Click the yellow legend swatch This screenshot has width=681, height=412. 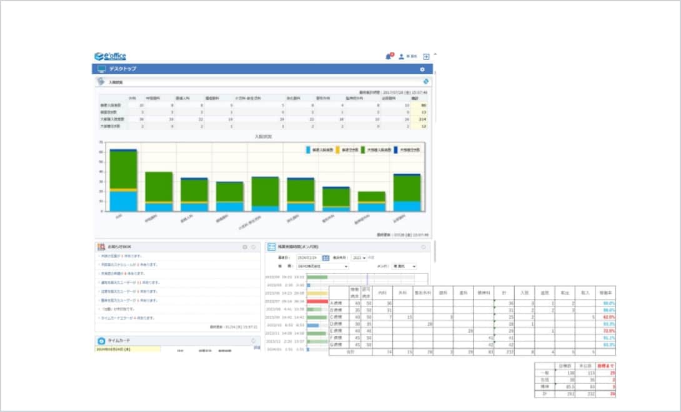point(337,150)
